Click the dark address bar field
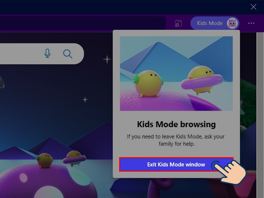The width and height of the screenshot is (264, 198). [x=83, y=23]
